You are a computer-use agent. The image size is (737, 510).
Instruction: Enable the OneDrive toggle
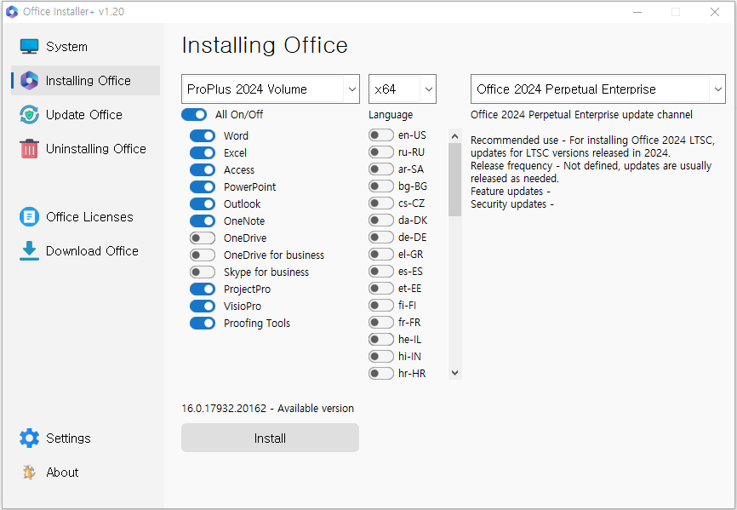point(203,238)
